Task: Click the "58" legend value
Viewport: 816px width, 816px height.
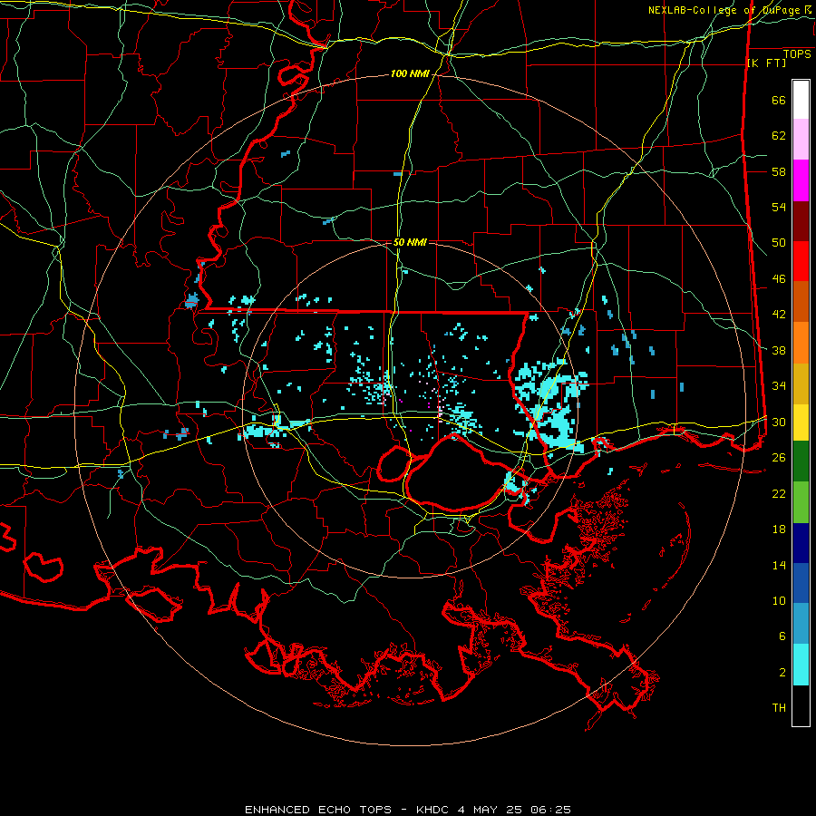Action: (x=779, y=171)
